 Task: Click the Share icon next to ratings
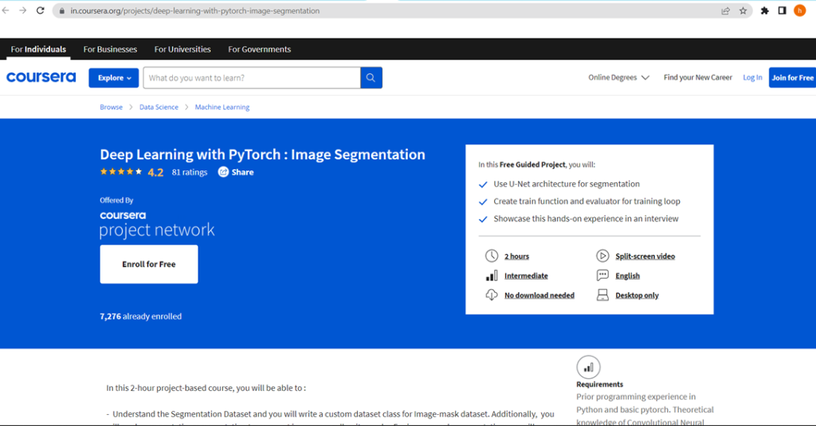pyautogui.click(x=223, y=172)
